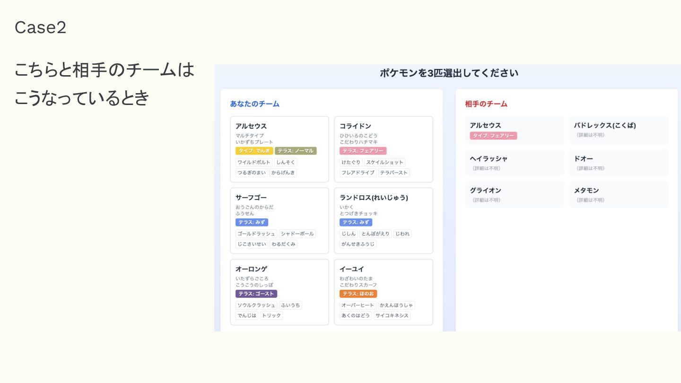Click the つるぎのまい move chip
This screenshot has width=681, height=383.
[x=252, y=173]
